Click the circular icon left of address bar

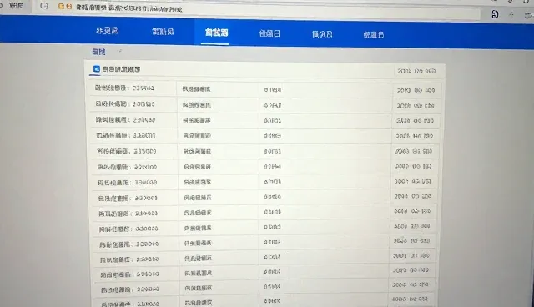click(44, 6)
